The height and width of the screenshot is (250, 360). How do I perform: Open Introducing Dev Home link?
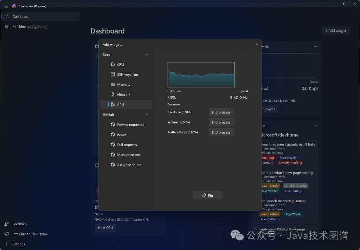pyautogui.click(x=41, y=234)
